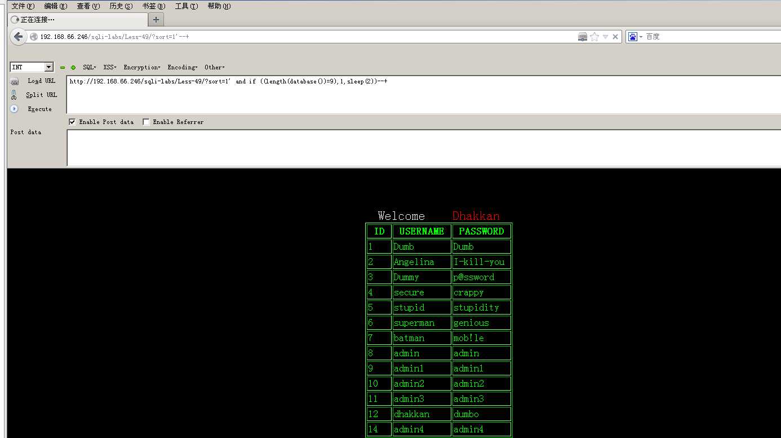Click the admin3 password cell
This screenshot has width=781, height=438.
tap(482, 399)
